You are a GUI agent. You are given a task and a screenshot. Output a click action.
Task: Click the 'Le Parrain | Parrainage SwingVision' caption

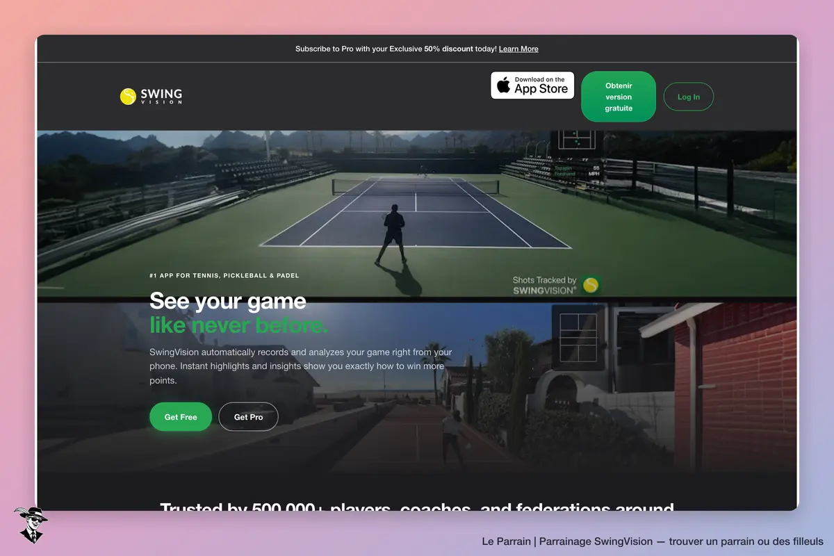pyautogui.click(x=653, y=541)
